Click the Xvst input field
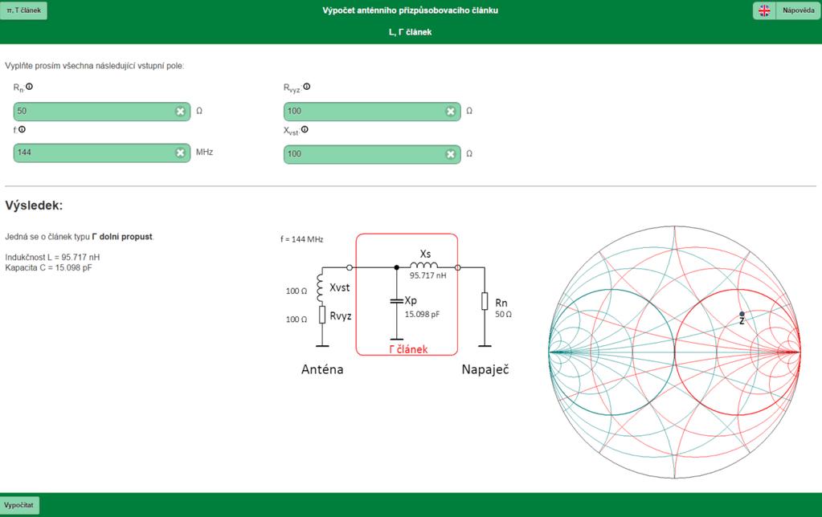 (x=372, y=154)
